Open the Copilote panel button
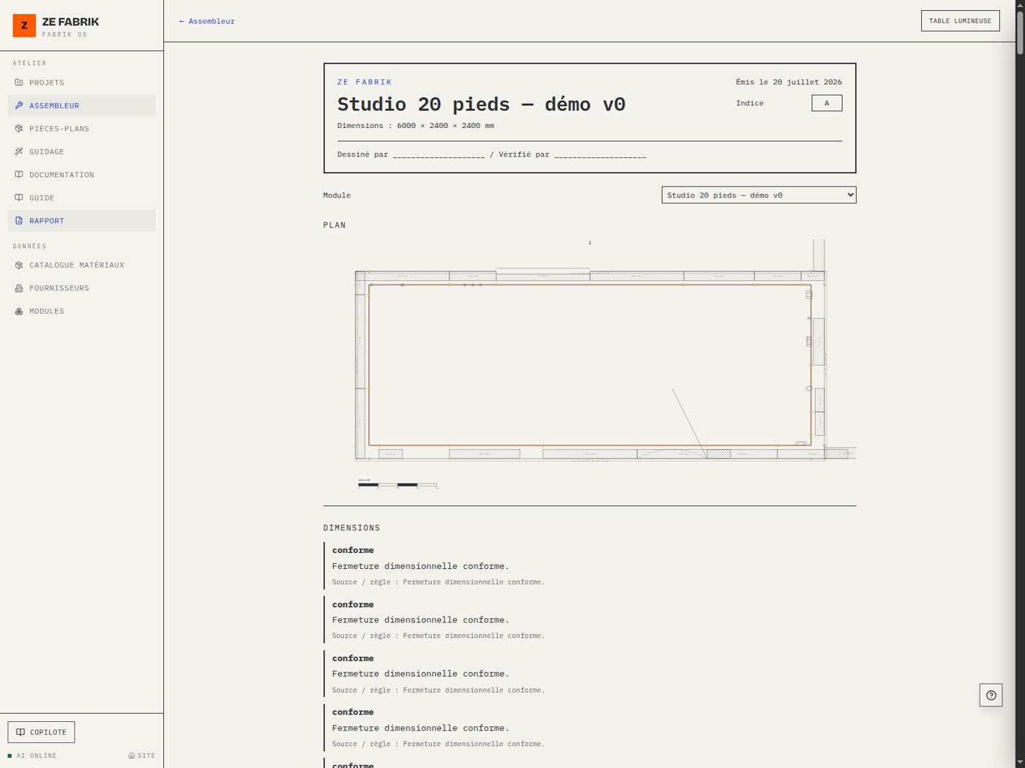Image resolution: width=1025 pixels, height=768 pixels. click(x=41, y=732)
